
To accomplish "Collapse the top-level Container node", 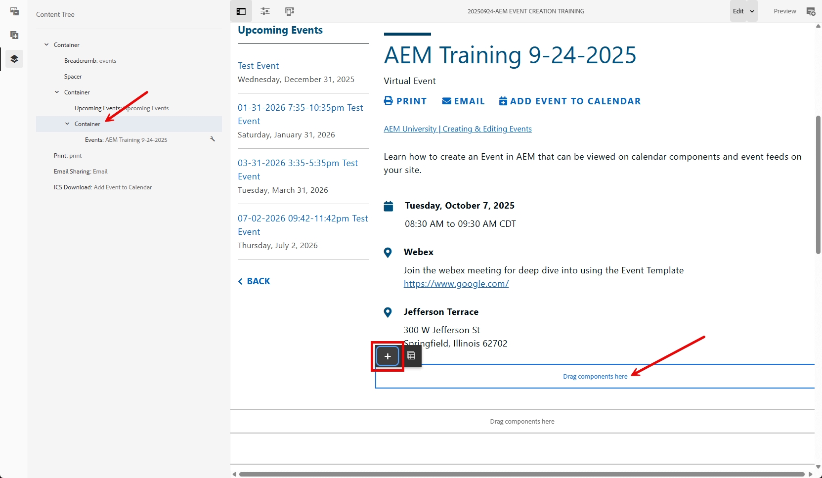I will tap(46, 44).
